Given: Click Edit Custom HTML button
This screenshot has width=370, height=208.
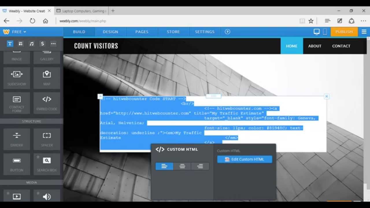Looking at the screenshot, I should (245, 159).
